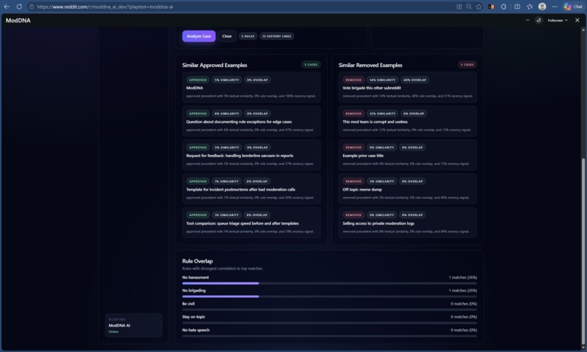Go back using the browser back arrow
Screen dimensions: 587x352
[x=7, y=7]
